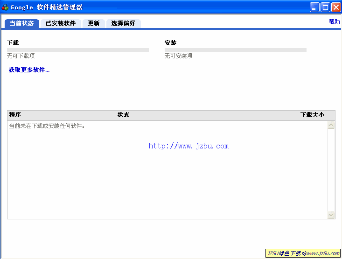Click the 程序 column header

click(15, 115)
